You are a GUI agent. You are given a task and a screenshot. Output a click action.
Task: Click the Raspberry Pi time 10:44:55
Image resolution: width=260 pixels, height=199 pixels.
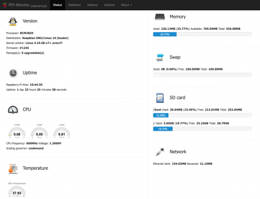pyautogui.click(x=24, y=85)
